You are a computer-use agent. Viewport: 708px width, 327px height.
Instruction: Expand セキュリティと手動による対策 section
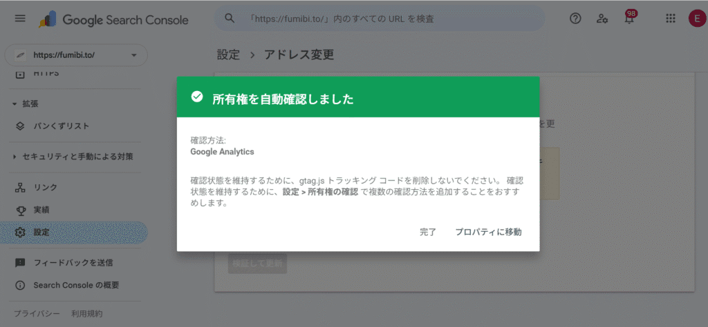pyautogui.click(x=73, y=157)
